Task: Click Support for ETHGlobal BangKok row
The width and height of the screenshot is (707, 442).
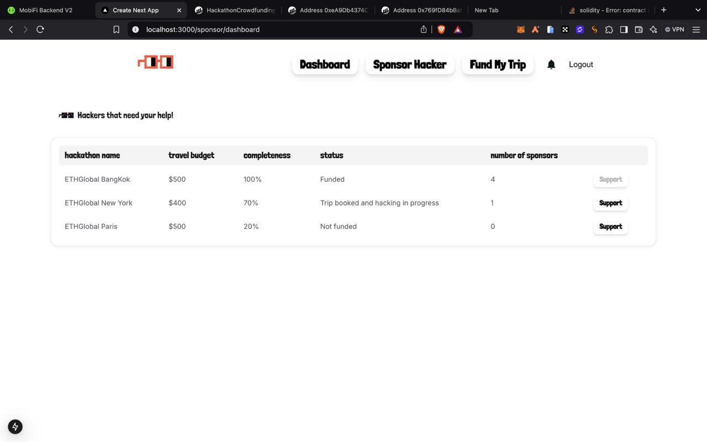Action: click(x=610, y=180)
